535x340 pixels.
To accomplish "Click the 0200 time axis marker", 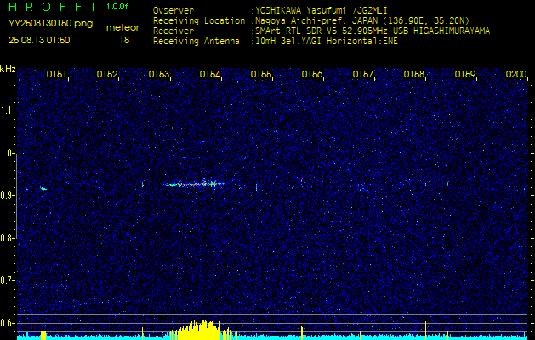I will click(x=516, y=74).
